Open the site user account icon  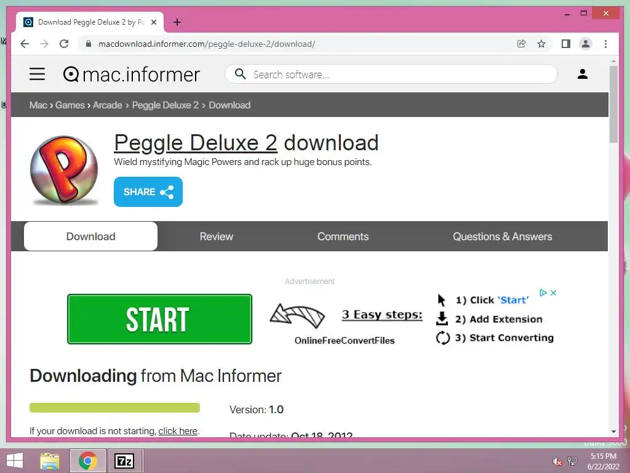tap(583, 74)
